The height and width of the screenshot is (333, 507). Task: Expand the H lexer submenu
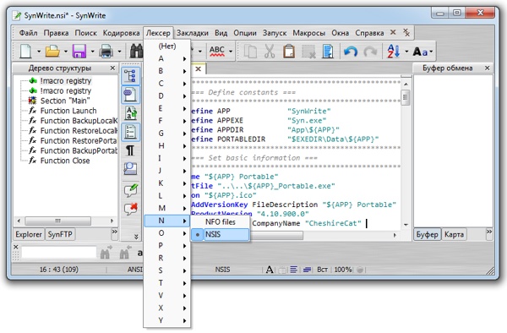[167, 146]
